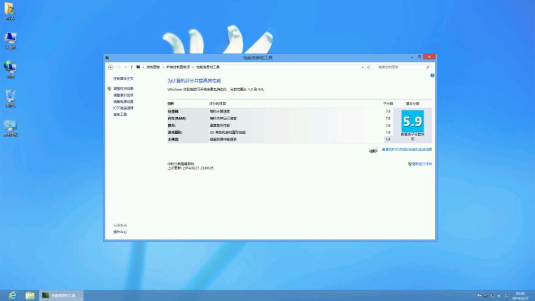
Task: Open 调整视觉效果 sidebar link
Action: pyautogui.click(x=123, y=89)
